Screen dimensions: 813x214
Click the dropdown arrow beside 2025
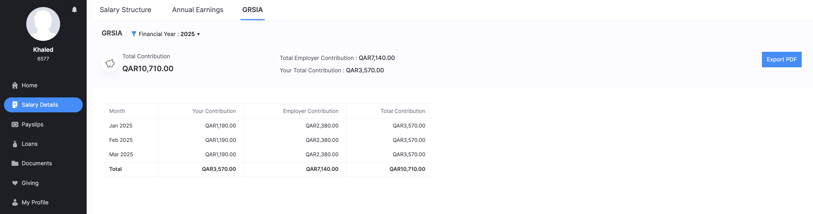198,34
